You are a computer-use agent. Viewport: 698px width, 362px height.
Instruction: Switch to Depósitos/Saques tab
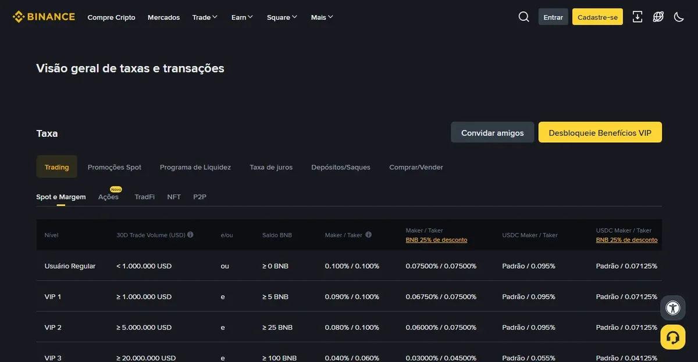[x=341, y=167]
